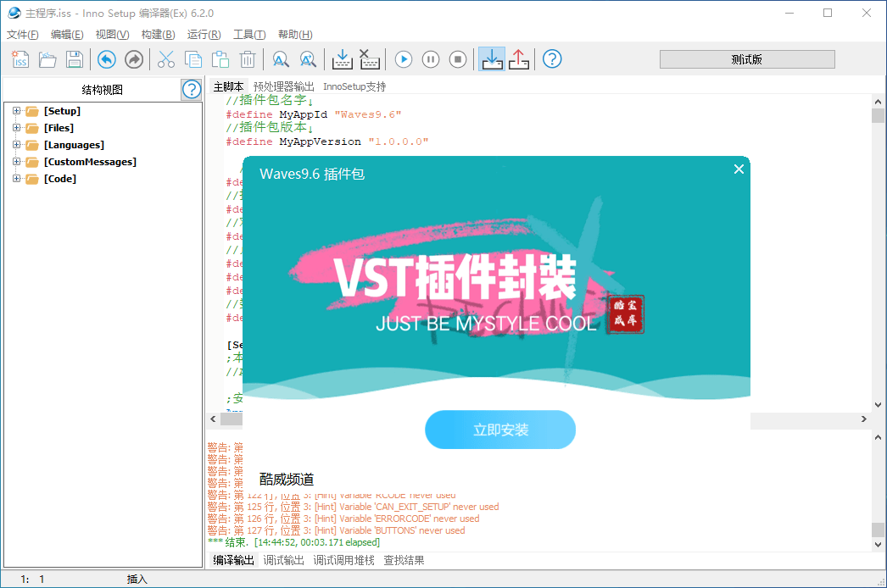The height and width of the screenshot is (588, 887).
Task: Open the Find and replace icon
Action: click(308, 59)
